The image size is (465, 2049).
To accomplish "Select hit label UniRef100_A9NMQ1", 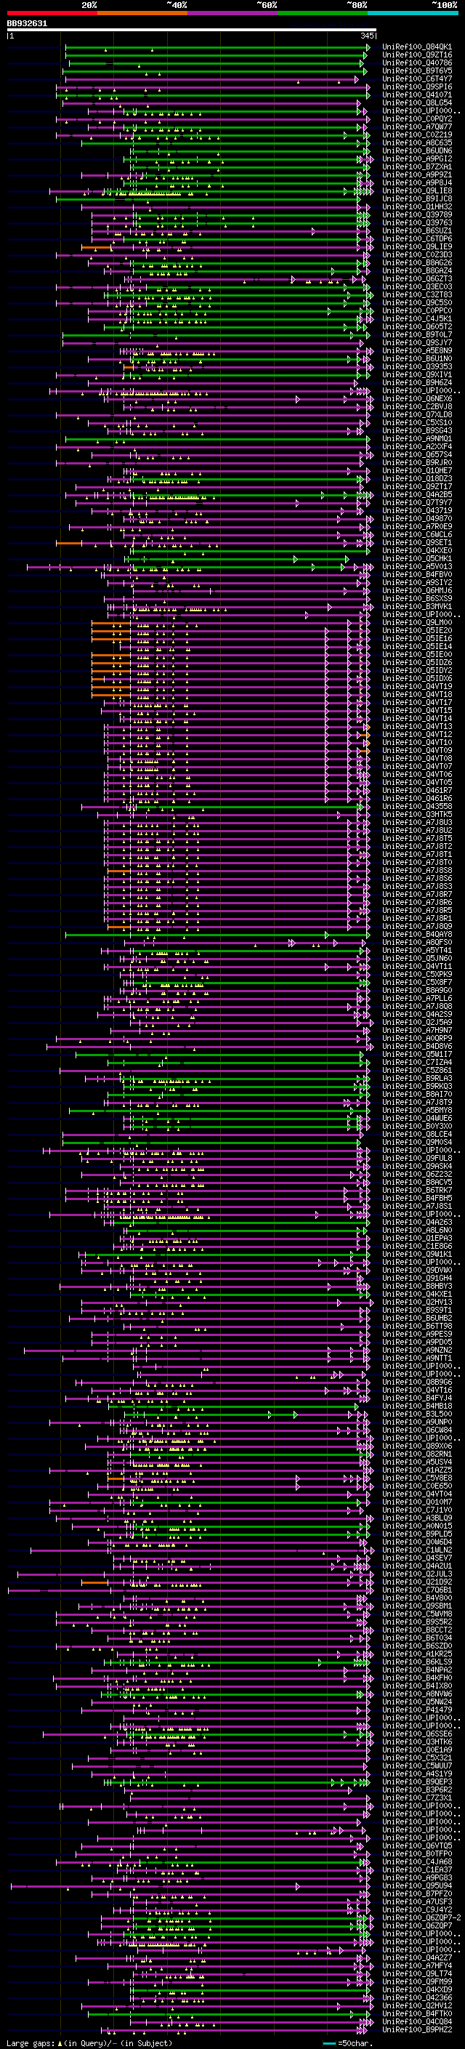I will click(x=417, y=439).
